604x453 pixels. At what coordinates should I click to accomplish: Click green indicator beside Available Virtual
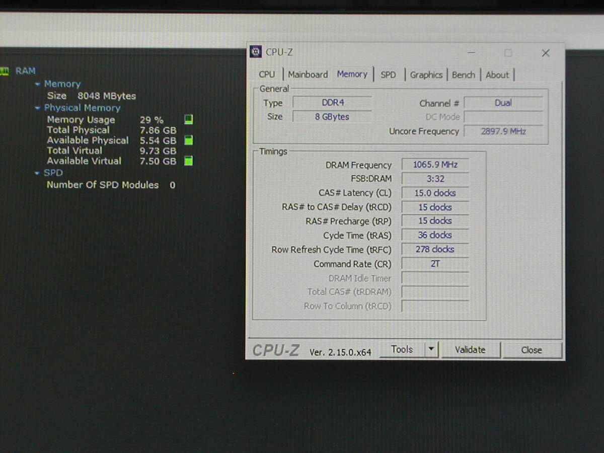coord(188,161)
